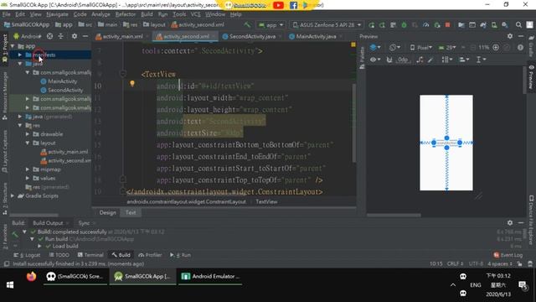Switch editor to Text mode
The height and width of the screenshot is (302, 536).
point(131,212)
